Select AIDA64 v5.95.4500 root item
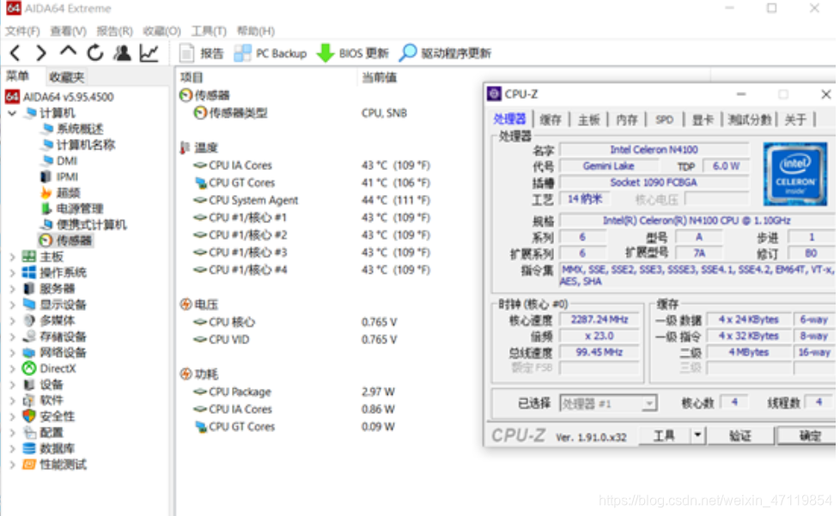 [x=59, y=97]
